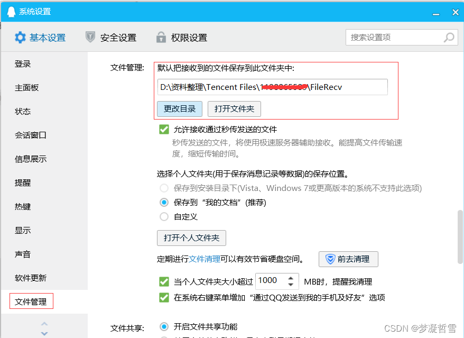Image resolution: width=464 pixels, height=338 pixels.
Task: Switch to the 权限设置 tab
Action: [182, 38]
